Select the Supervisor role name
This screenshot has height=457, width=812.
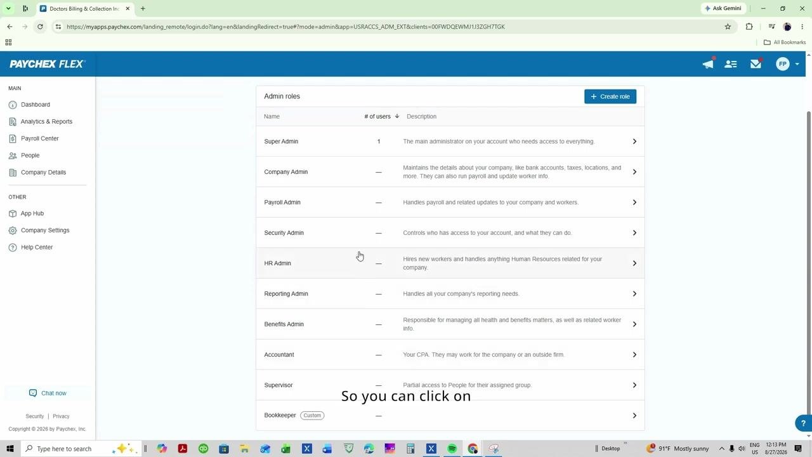pos(278,385)
